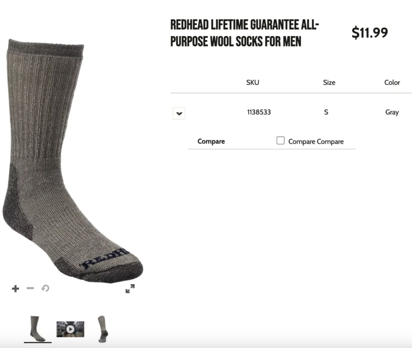Click the $11.99 price
The height and width of the screenshot is (348, 412).
[x=370, y=33]
